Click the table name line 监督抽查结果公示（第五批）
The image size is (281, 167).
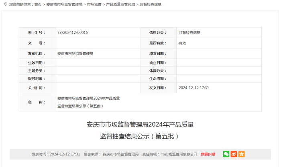80,106
